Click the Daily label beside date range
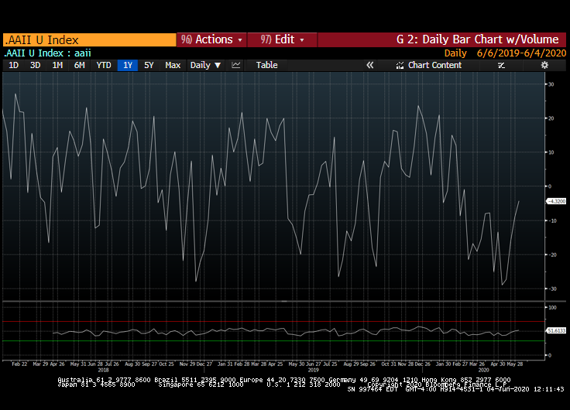Viewport: 570px width, 410px height. [455, 53]
